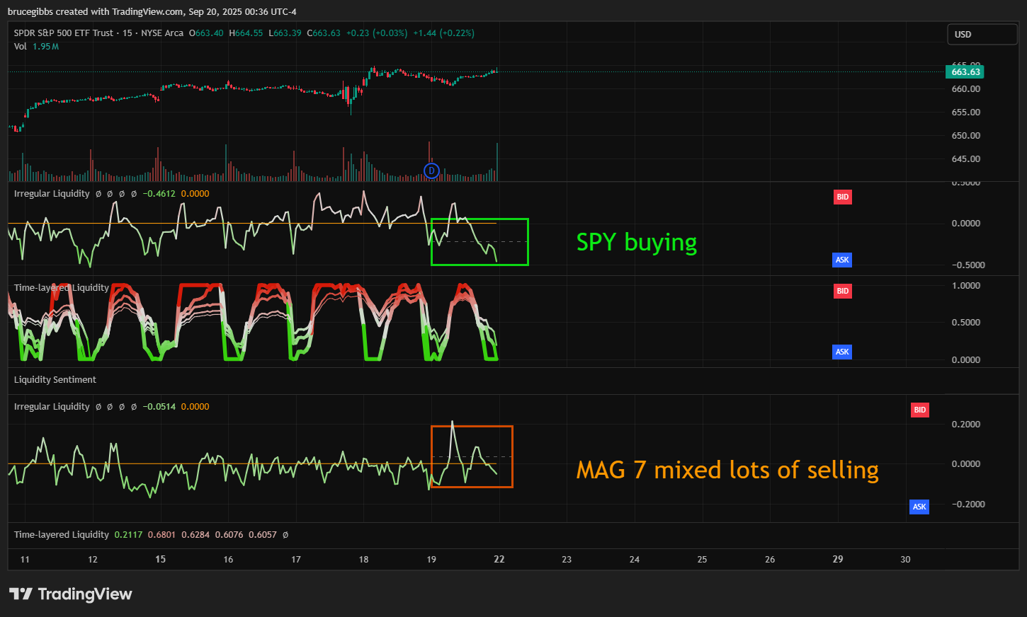Click the SPDR S&P 500 ETF Trust title
Screen dimensions: 1027x617
[x=64, y=33]
